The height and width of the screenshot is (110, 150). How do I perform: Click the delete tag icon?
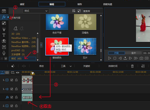(22, 29)
